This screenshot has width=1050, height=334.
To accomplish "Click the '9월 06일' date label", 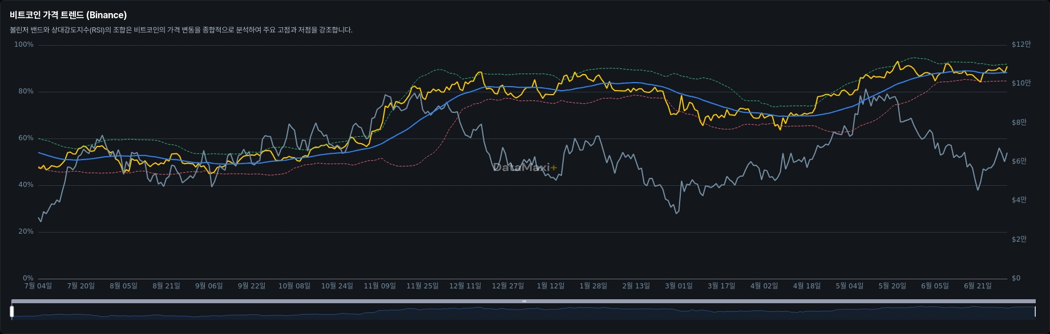I will pos(209,286).
